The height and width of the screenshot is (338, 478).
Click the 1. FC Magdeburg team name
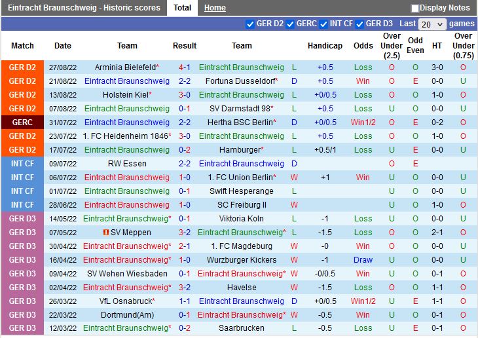242,246
